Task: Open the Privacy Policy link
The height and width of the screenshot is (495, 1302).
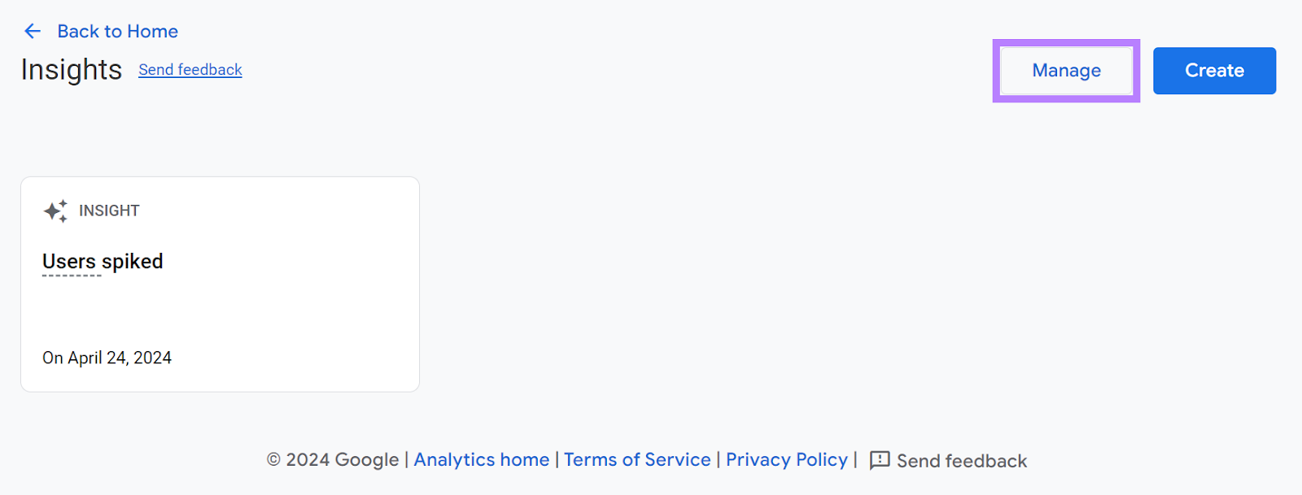Action: pyautogui.click(x=785, y=459)
